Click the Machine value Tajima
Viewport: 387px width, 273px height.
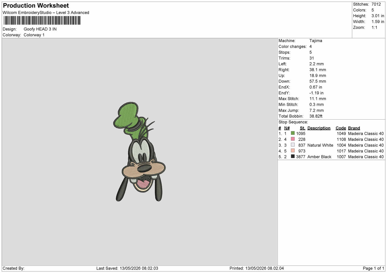[316, 41]
